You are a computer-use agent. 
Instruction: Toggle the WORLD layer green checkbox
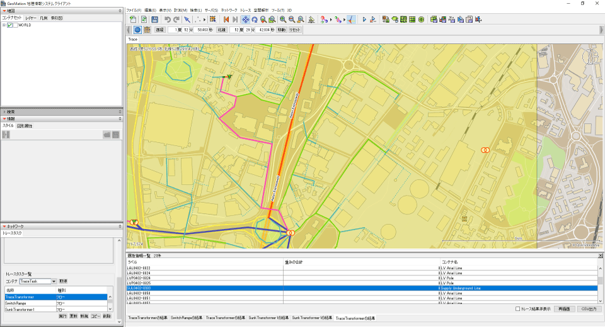(10, 25)
